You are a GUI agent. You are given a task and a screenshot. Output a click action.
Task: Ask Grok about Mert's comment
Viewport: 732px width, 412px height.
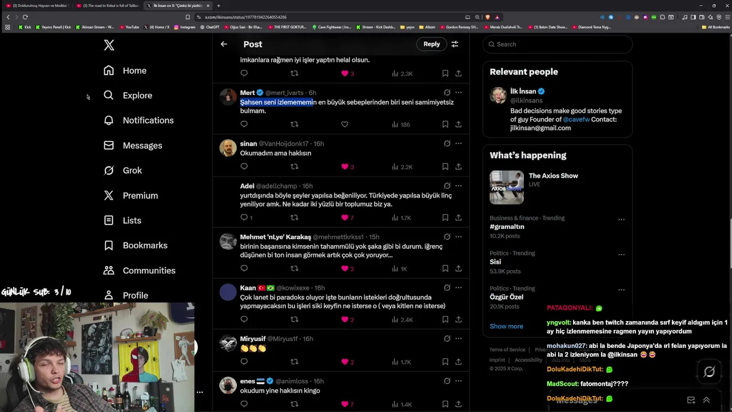click(x=447, y=93)
